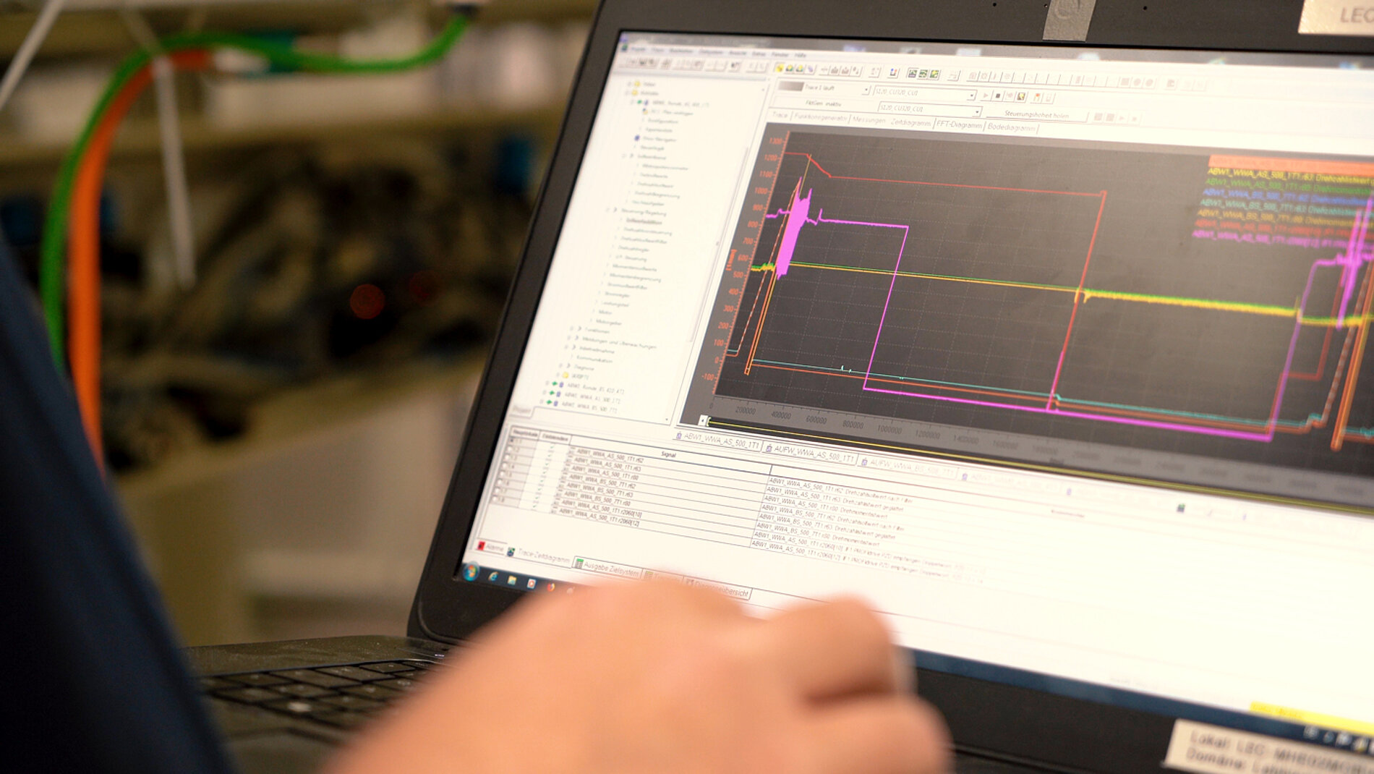Switch to the Bodediagramm tab
This screenshot has height=774, width=1374.
tap(1012, 127)
